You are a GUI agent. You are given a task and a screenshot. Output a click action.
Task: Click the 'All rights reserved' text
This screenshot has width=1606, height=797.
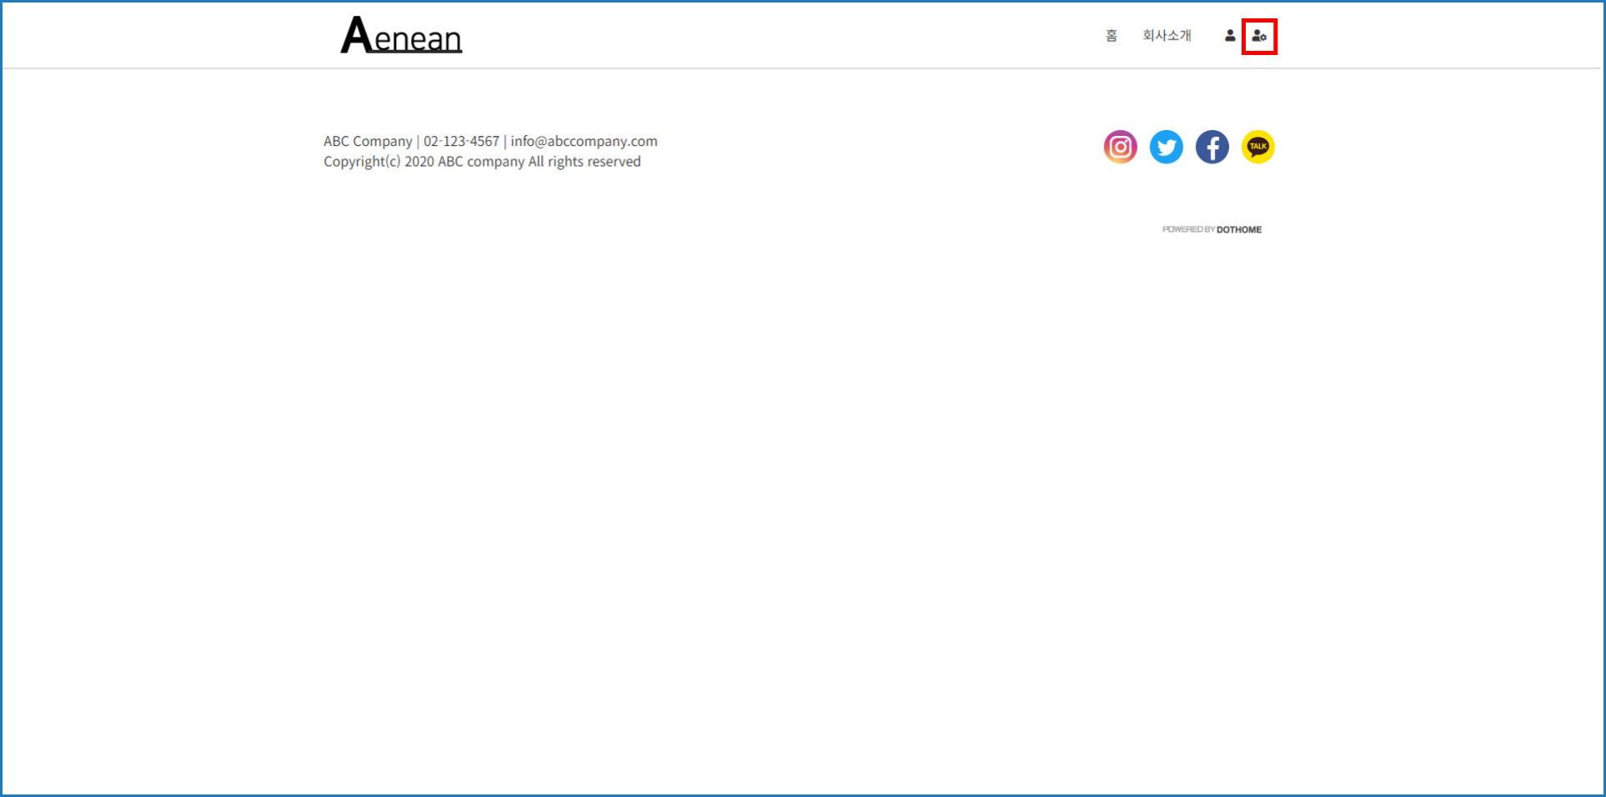[x=585, y=162]
